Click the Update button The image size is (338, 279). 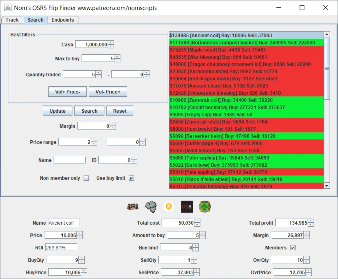pyautogui.click(x=58, y=111)
